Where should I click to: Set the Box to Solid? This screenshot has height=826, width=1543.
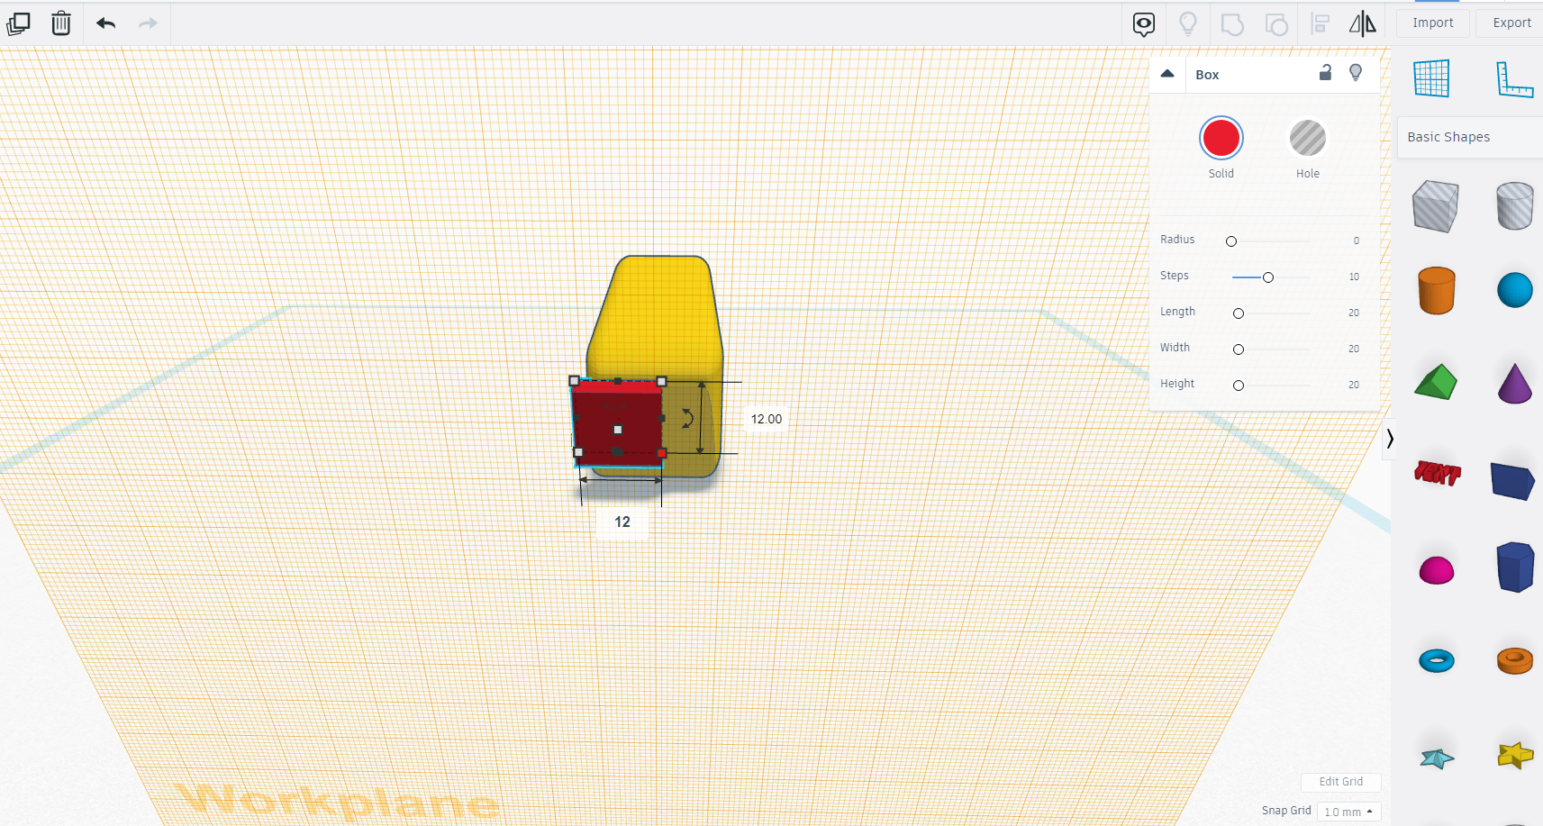tap(1221, 139)
